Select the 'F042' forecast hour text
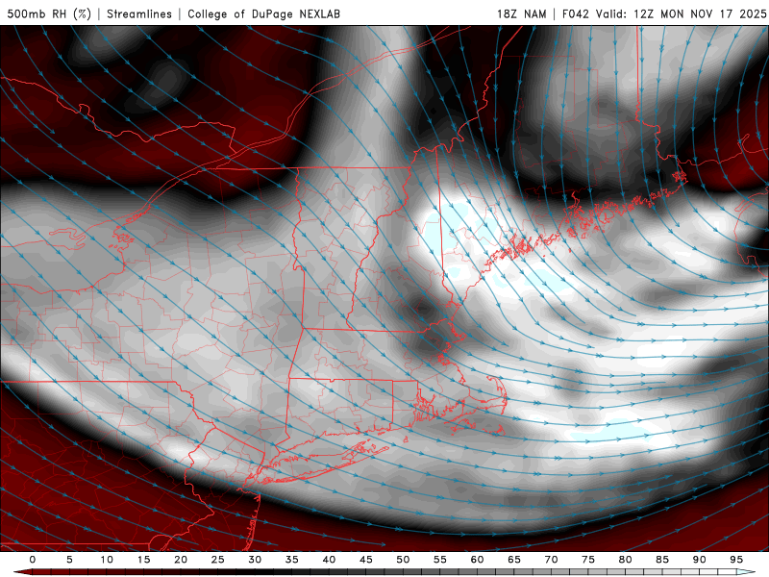Screen dimensions: 769x577 (x=575, y=13)
